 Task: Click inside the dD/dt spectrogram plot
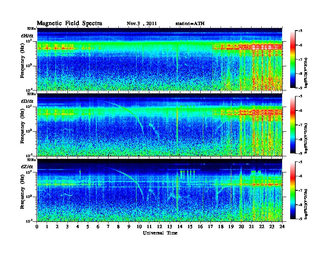160,125
